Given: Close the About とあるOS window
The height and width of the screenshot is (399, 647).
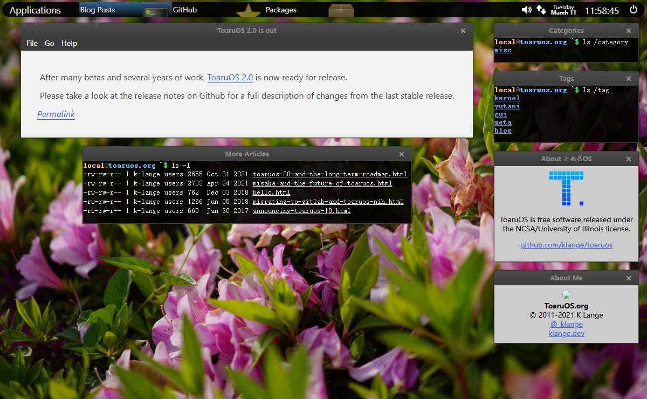Looking at the screenshot, I should [629, 159].
